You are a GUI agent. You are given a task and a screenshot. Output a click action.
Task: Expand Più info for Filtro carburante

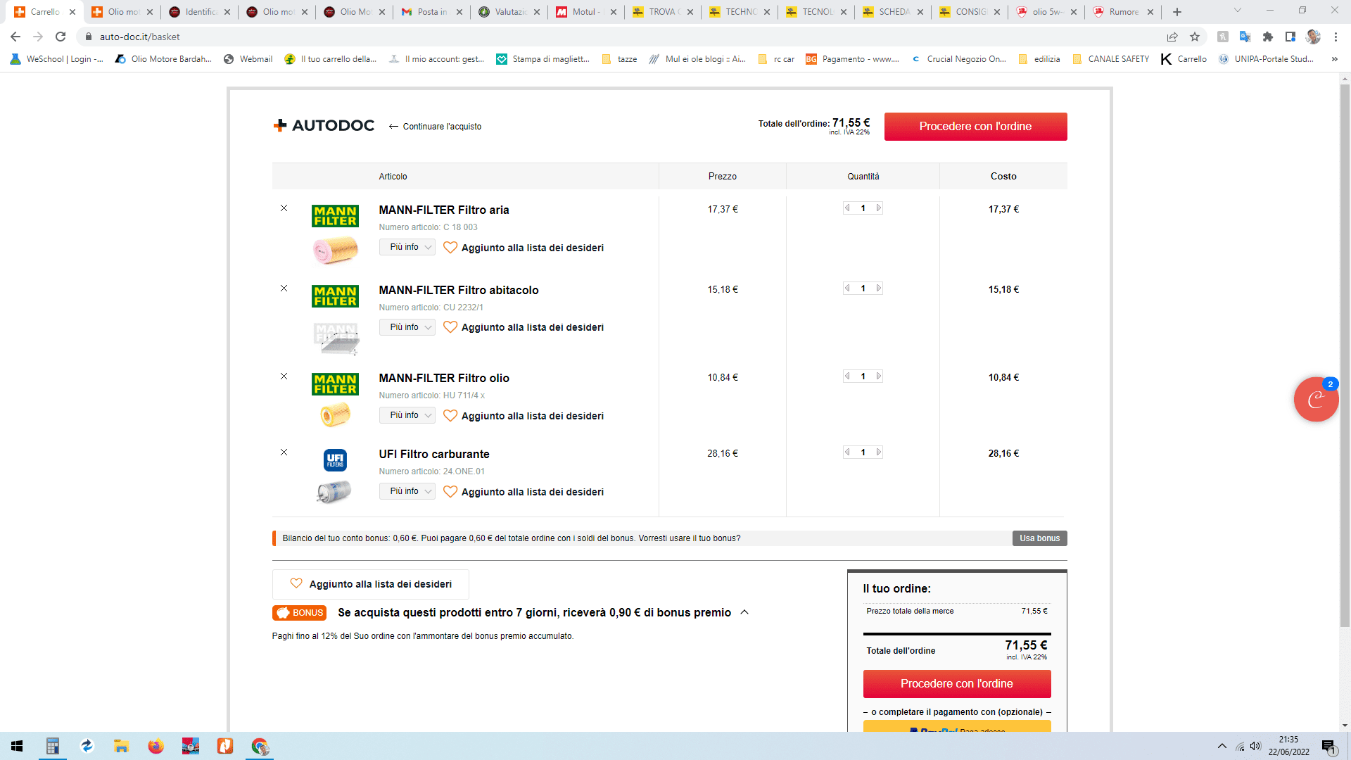[407, 491]
